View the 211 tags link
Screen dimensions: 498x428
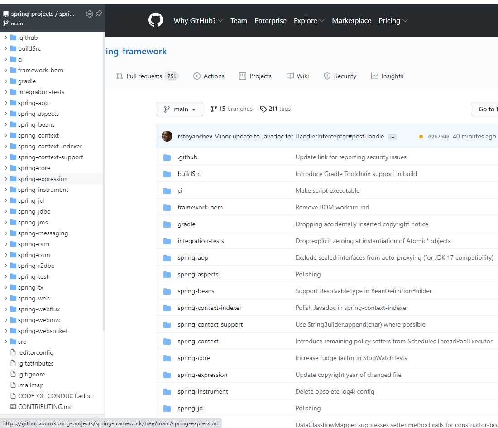pyautogui.click(x=275, y=109)
